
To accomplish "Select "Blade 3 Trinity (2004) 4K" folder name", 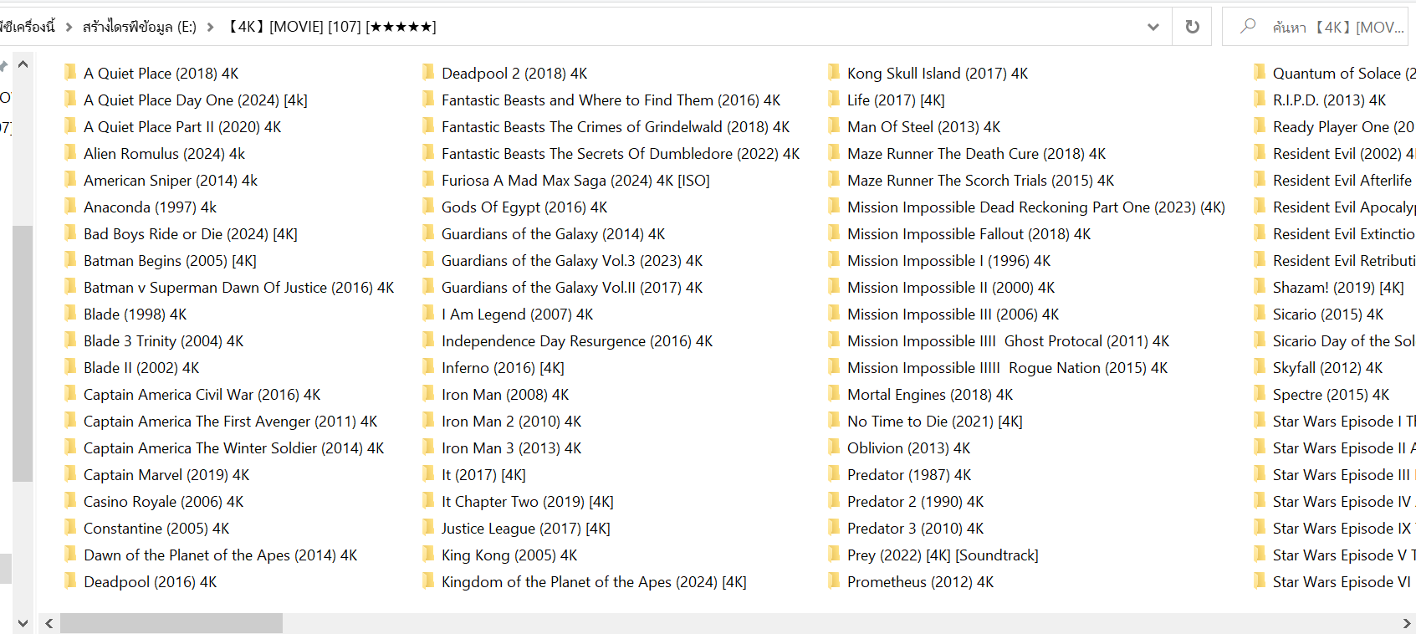I will (164, 341).
